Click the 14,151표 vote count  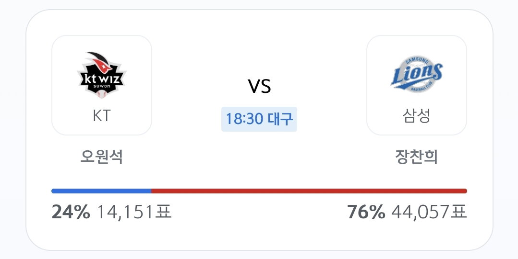coord(134,212)
